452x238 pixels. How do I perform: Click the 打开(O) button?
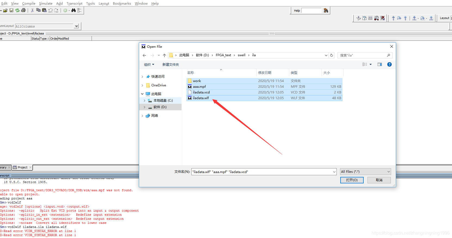(352, 180)
